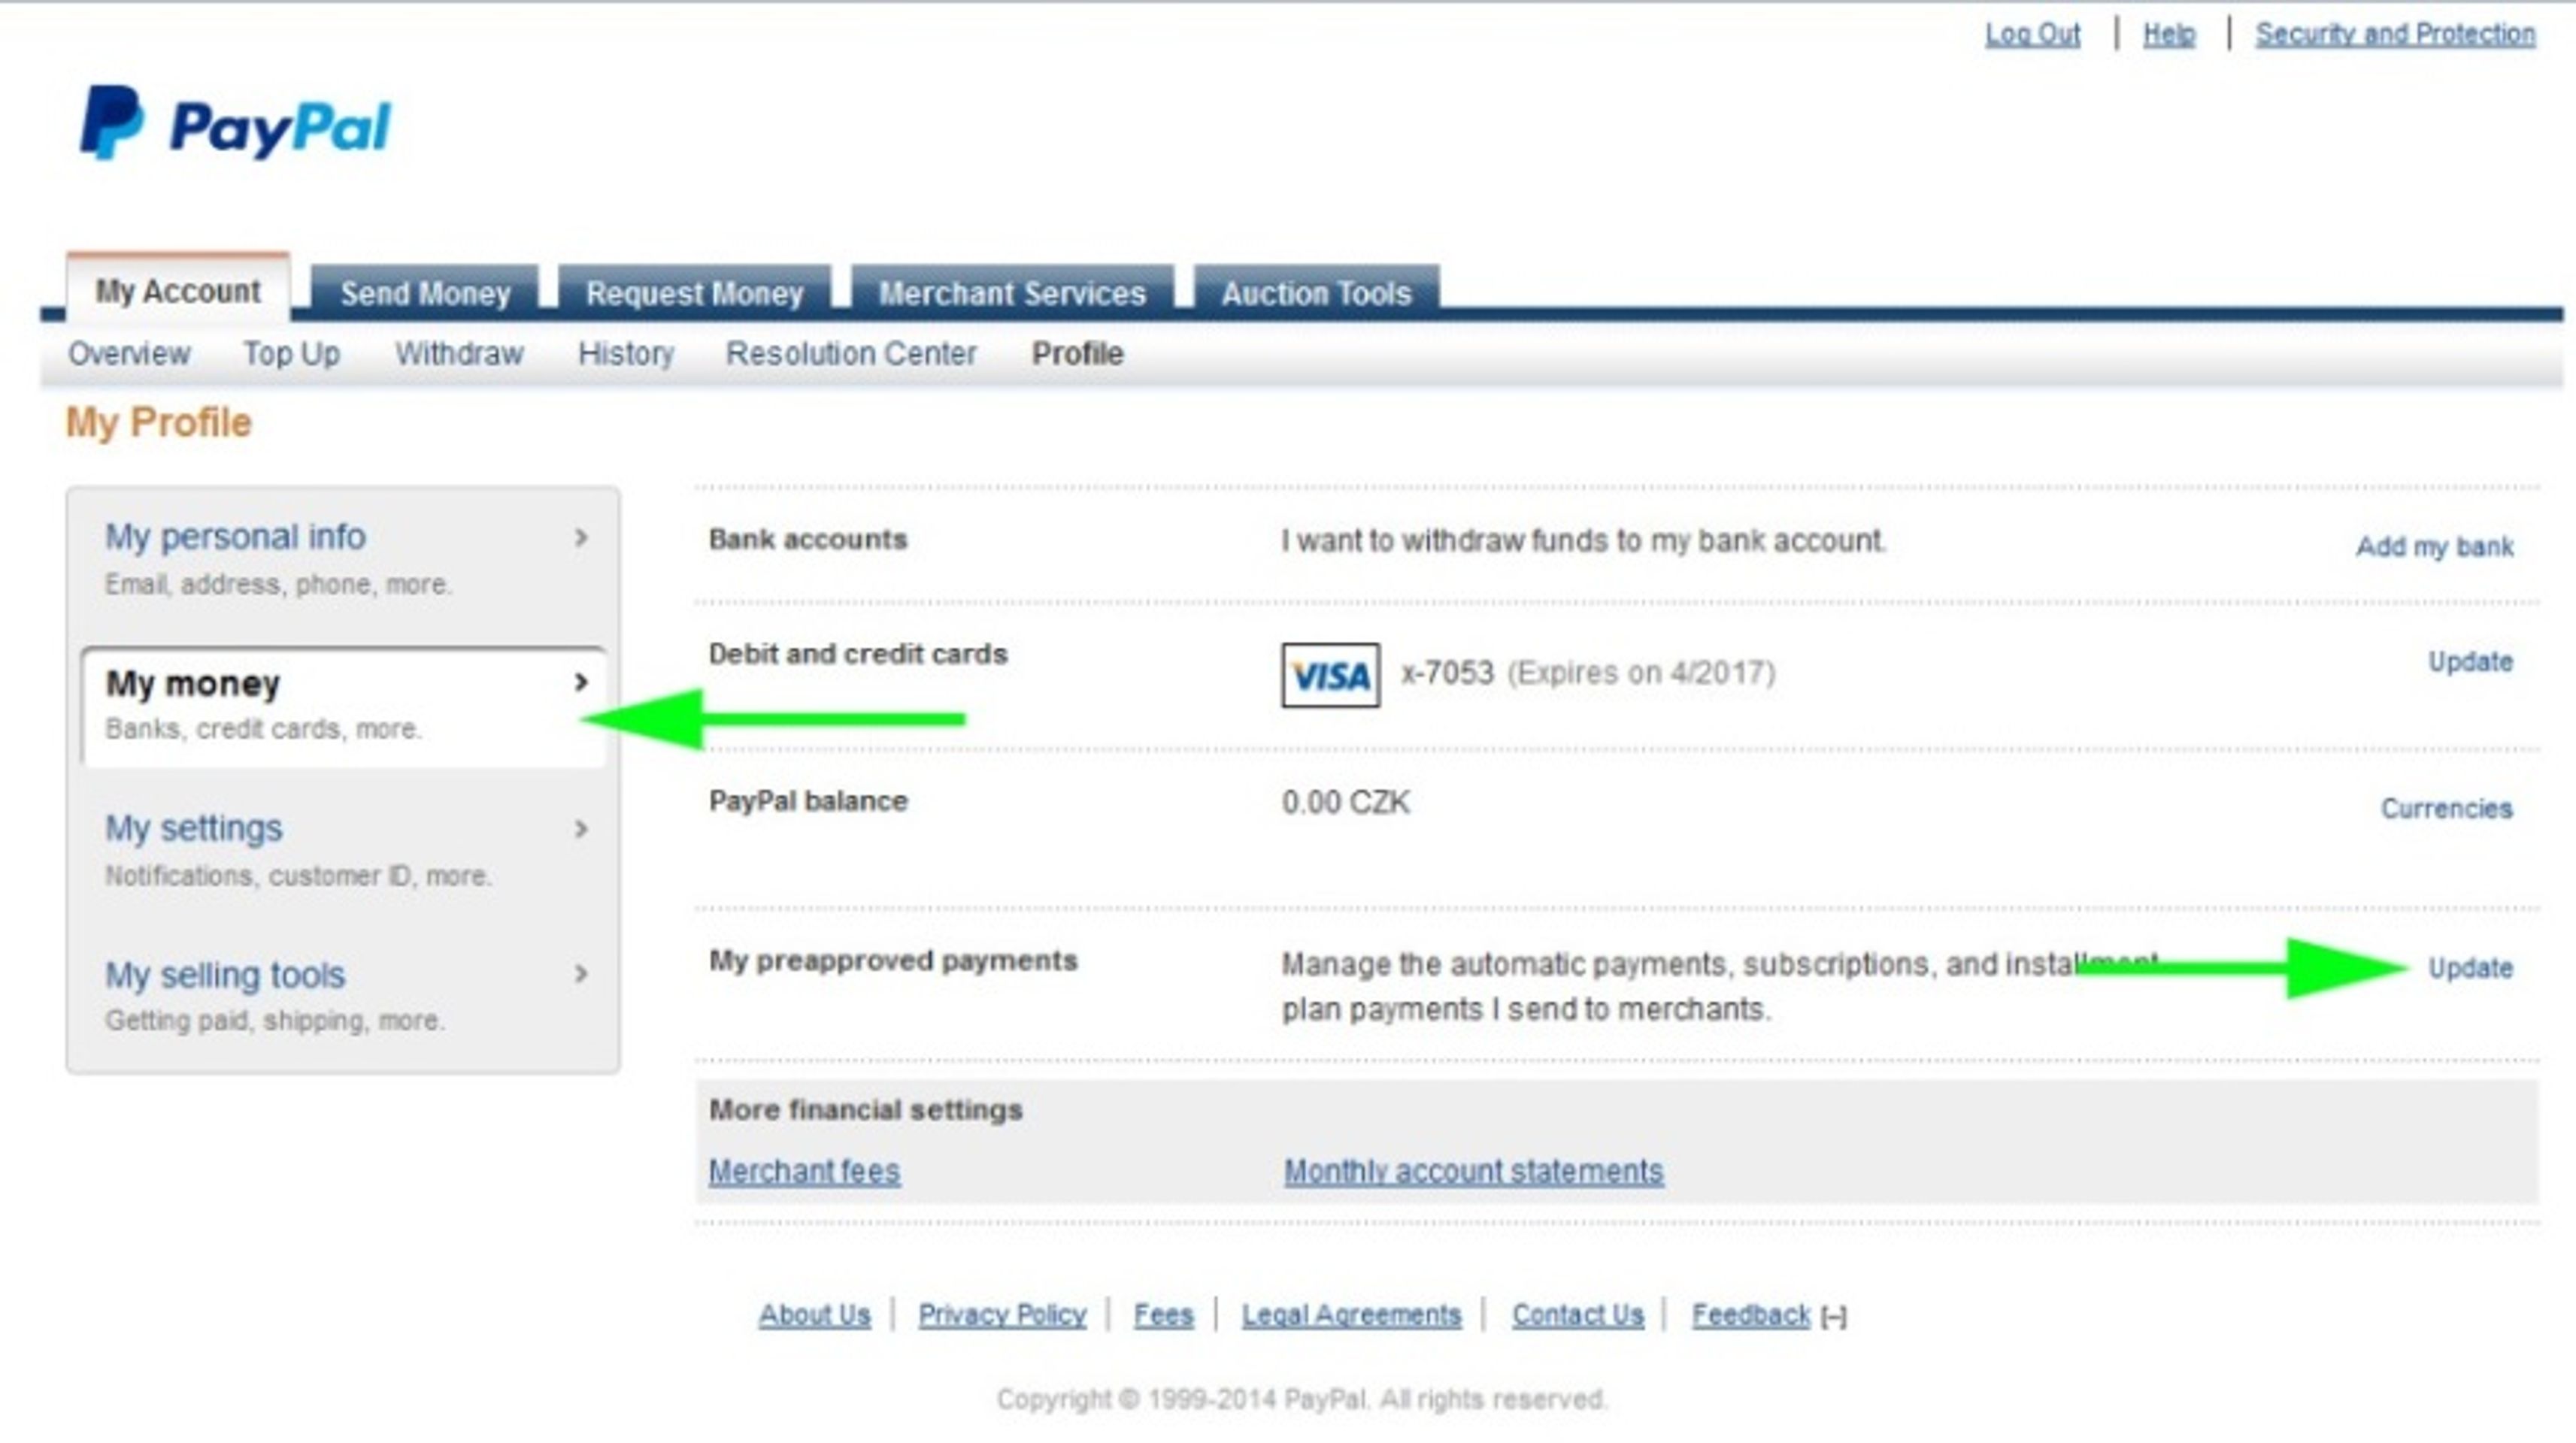Click the Debit and credit cards label
Viewport: 2576px width, 1443px height.
coord(858,655)
